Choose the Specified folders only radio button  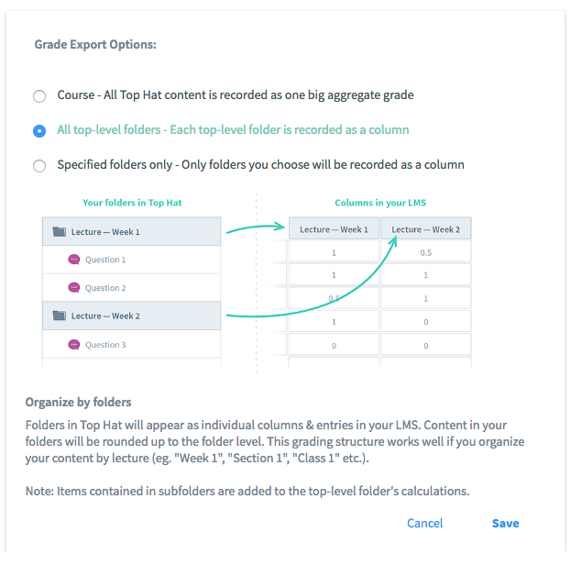point(39,166)
